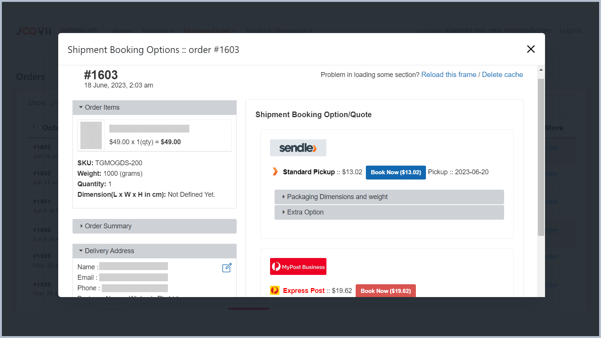Collapse the Order Items section
This screenshot has height=338, width=601.
[x=101, y=107]
